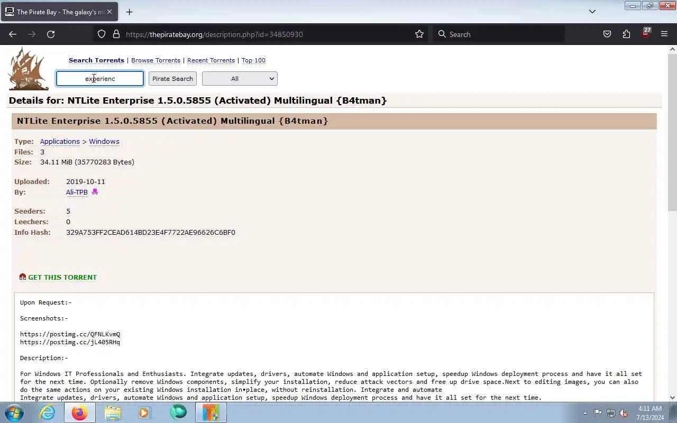Click the text https://postimg.cc/QFNLKvmQ

pyautogui.click(x=70, y=334)
